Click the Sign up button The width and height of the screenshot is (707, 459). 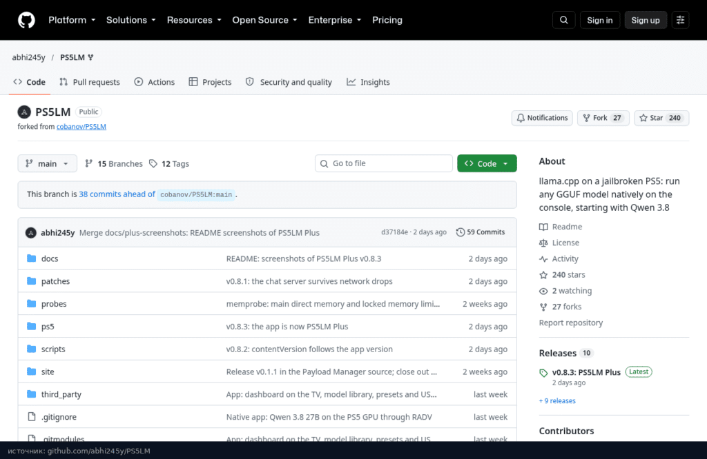[646, 20]
